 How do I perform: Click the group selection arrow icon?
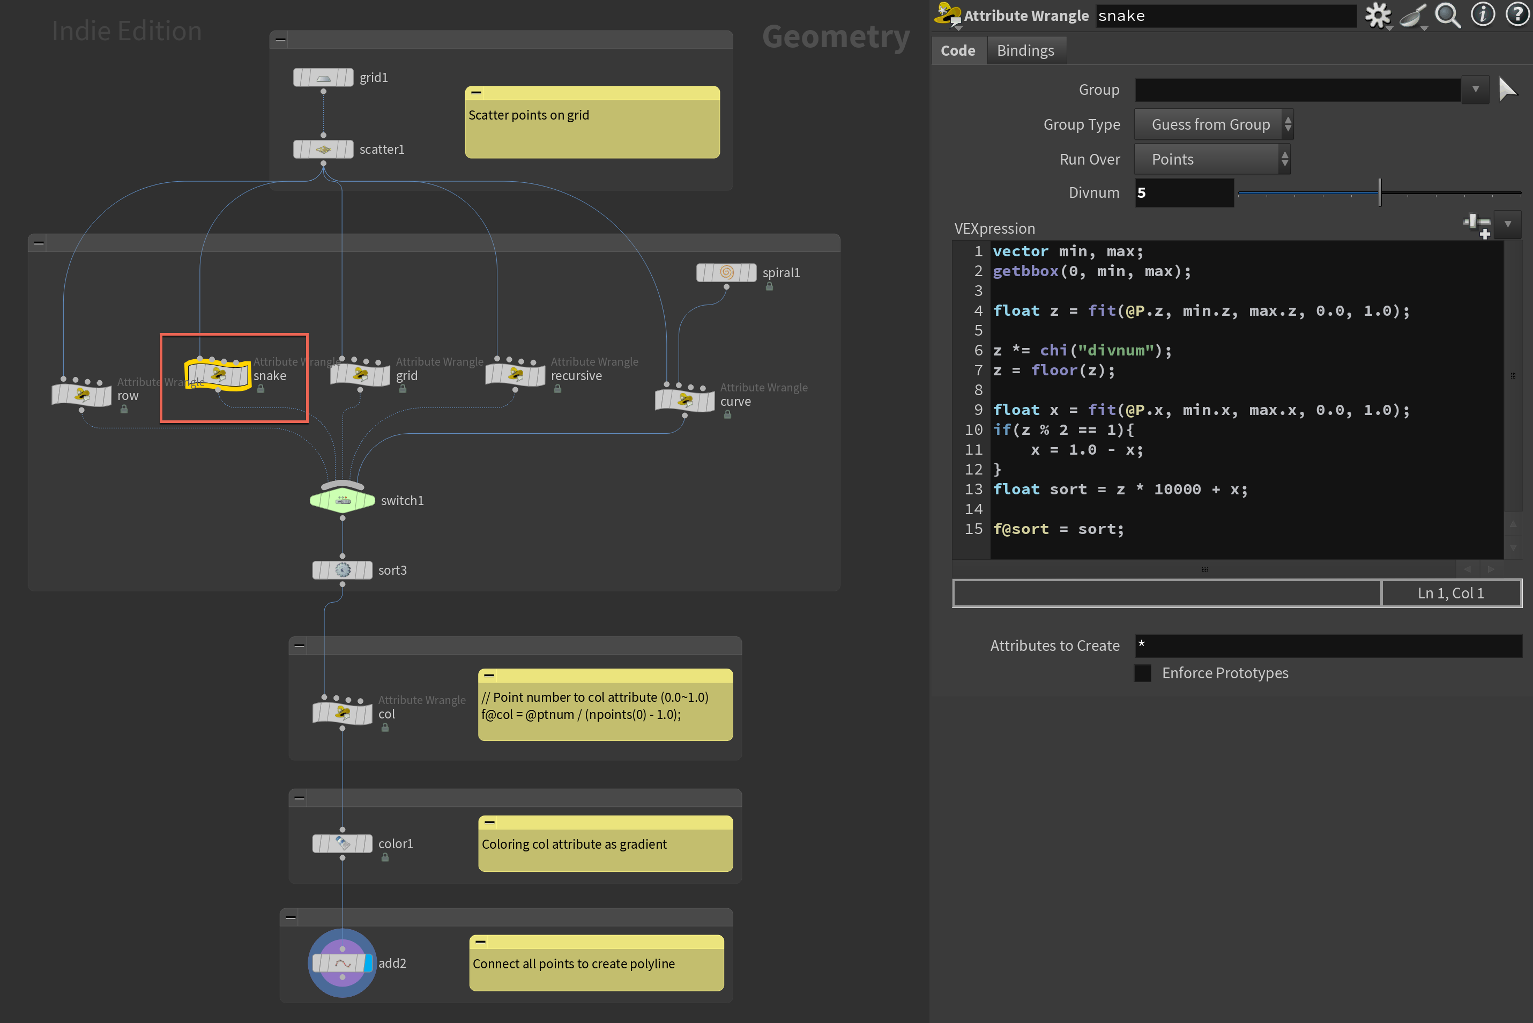(x=1508, y=90)
